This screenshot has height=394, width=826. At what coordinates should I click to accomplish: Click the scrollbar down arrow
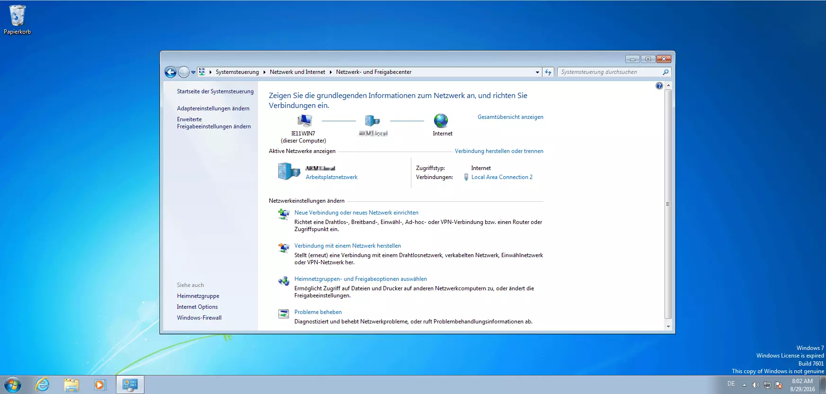(668, 326)
